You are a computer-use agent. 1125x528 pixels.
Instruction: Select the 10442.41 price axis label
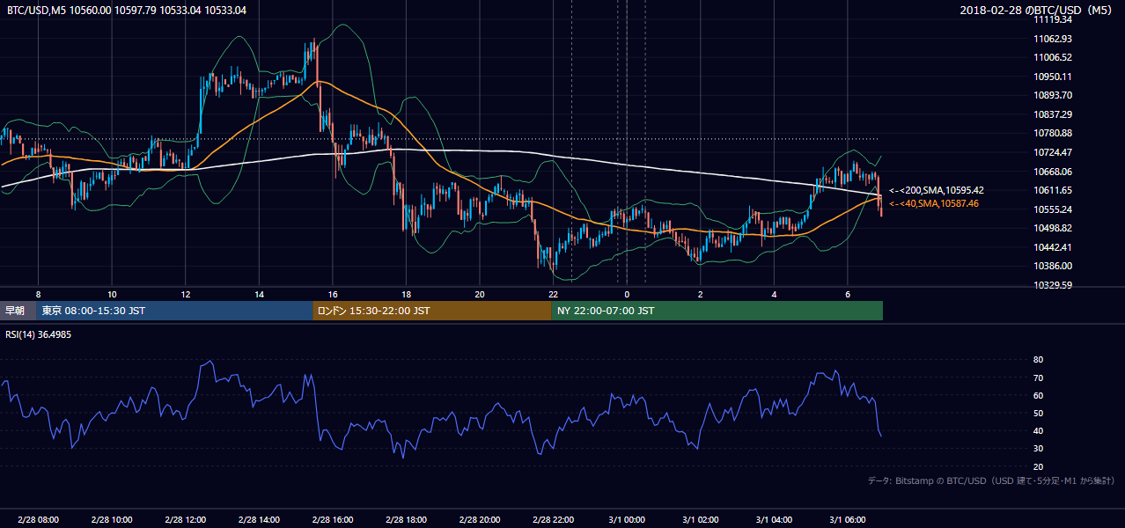(x=1053, y=247)
